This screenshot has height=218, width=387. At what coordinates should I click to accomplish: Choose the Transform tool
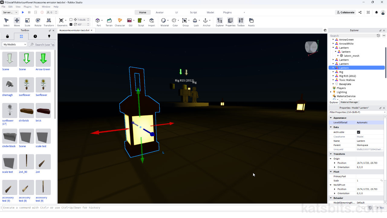[x=49, y=22]
